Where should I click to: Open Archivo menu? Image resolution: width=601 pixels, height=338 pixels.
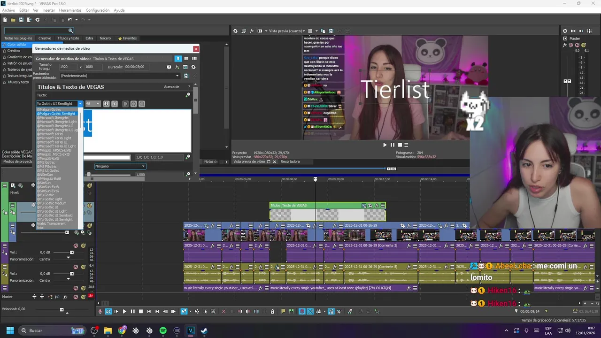8,10
